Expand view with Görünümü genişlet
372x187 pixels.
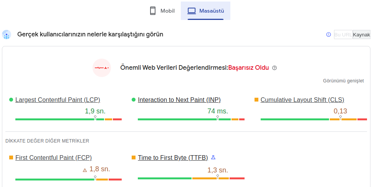343,81
